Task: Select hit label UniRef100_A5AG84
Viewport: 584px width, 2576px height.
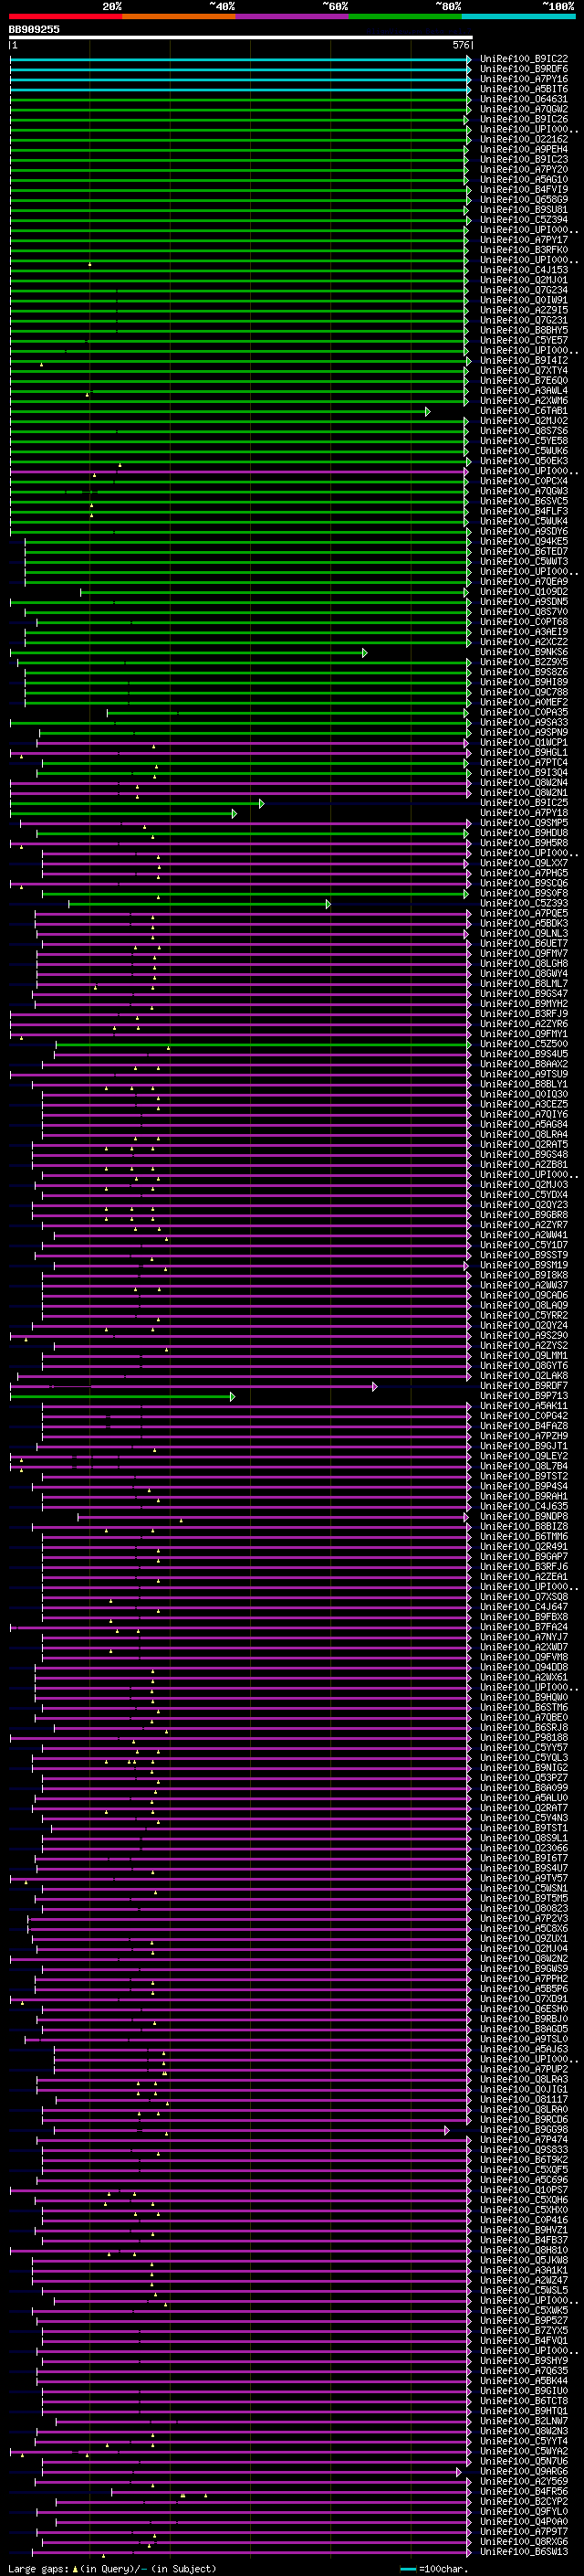Action: click(523, 1124)
